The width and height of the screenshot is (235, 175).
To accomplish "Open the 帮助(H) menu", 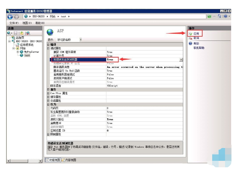I will (x=40, y=23).
